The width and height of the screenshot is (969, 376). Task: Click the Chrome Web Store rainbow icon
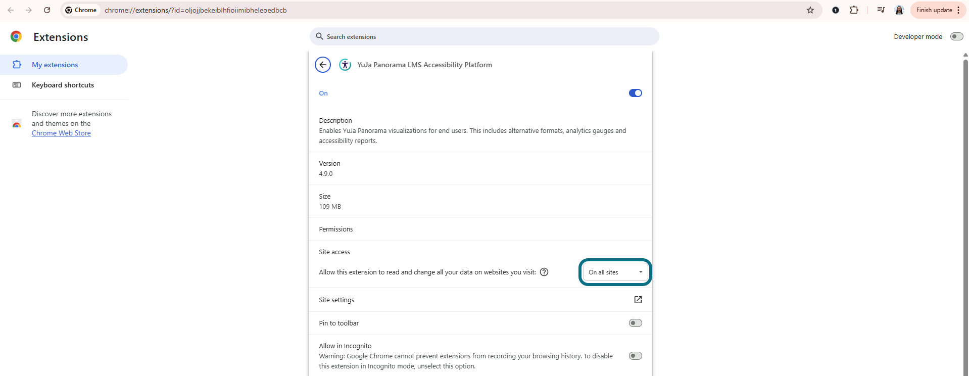(x=17, y=124)
